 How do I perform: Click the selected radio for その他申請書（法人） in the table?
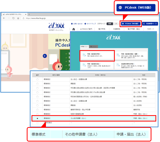(37, 118)
